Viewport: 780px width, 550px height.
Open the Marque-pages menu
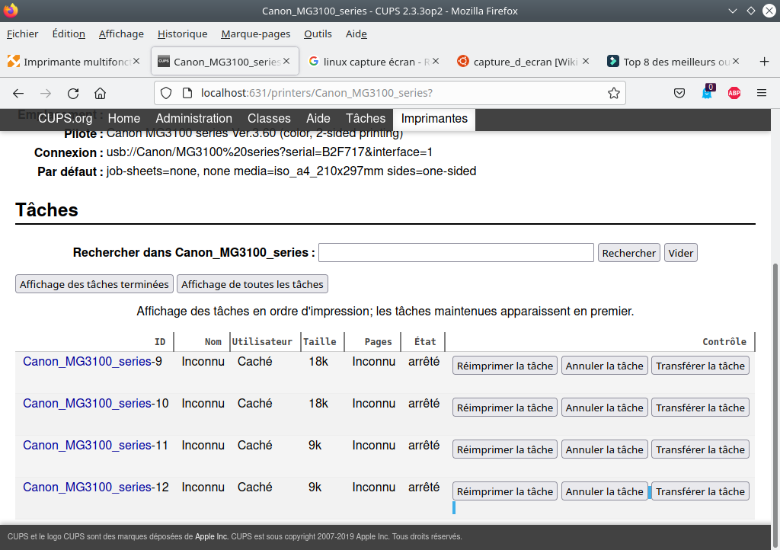click(x=255, y=34)
